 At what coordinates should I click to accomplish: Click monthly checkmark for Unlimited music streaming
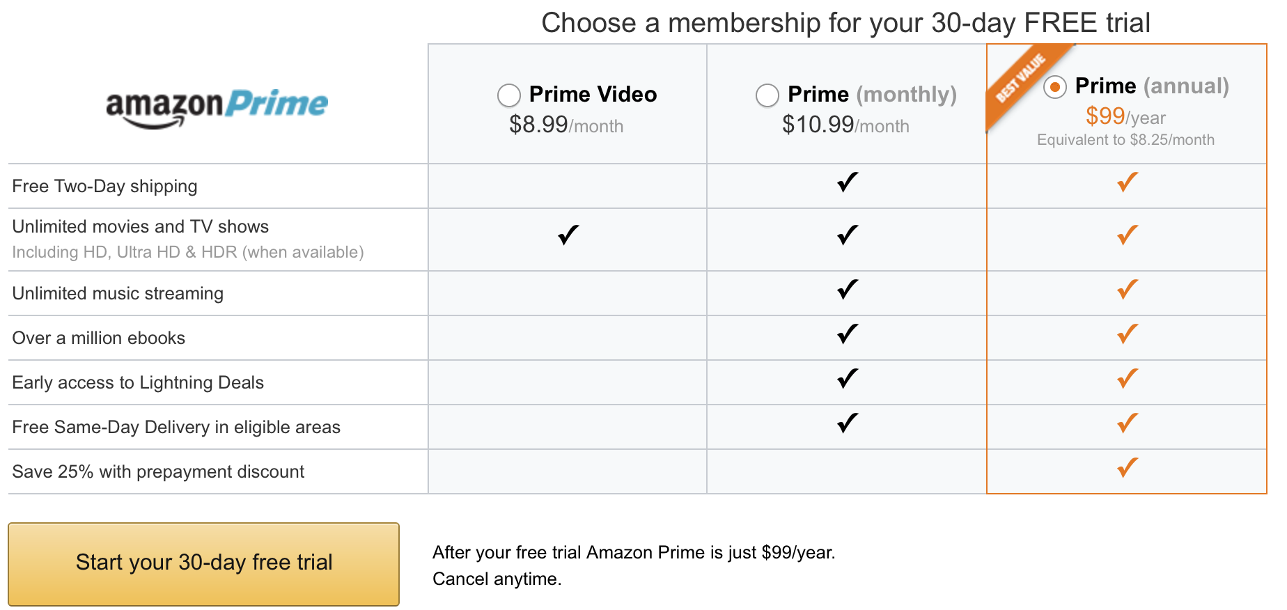coord(848,290)
